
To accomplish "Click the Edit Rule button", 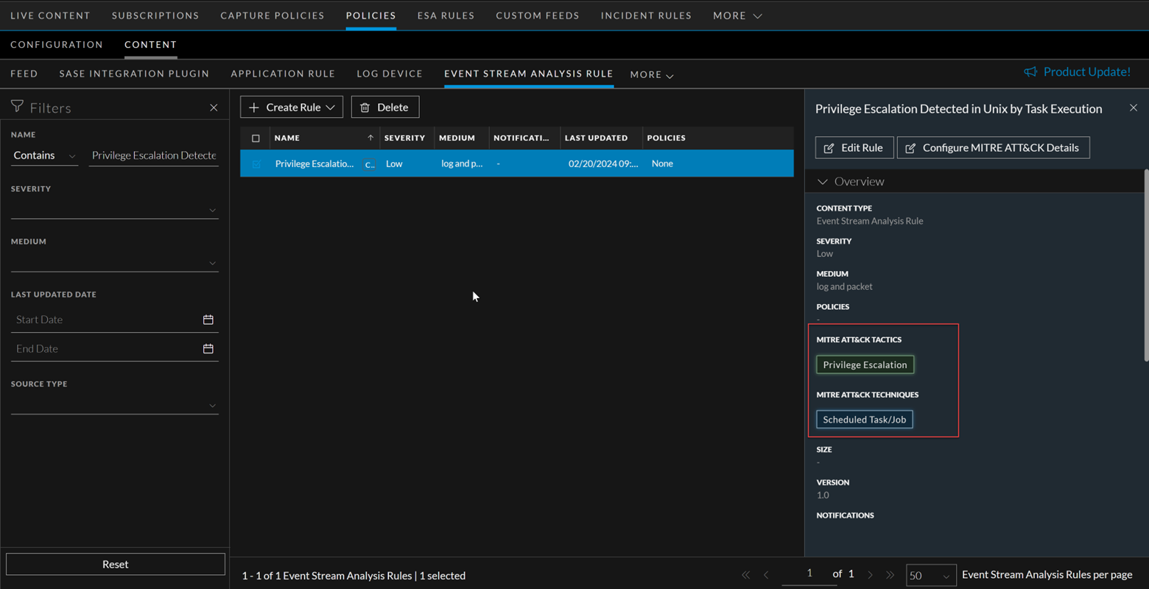I will 854,148.
